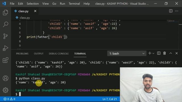Screen dimensions: 182x102
Task: Click class.py in the breadcrumb
Action: pos(25,18)
